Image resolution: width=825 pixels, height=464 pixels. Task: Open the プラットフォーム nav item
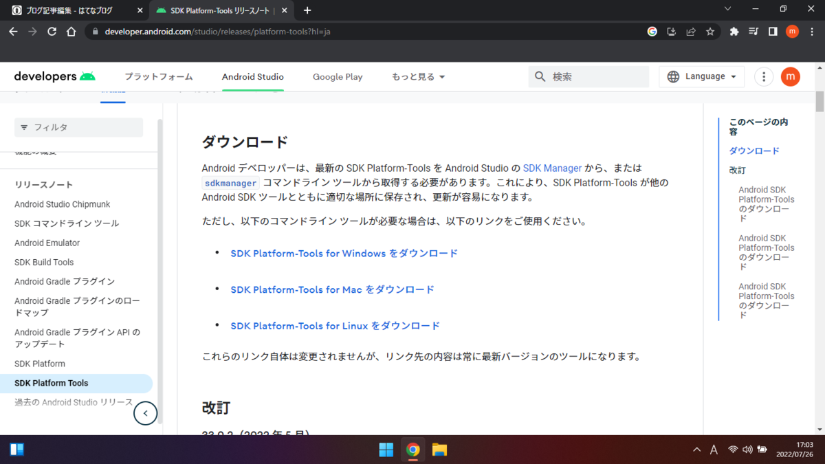click(159, 77)
